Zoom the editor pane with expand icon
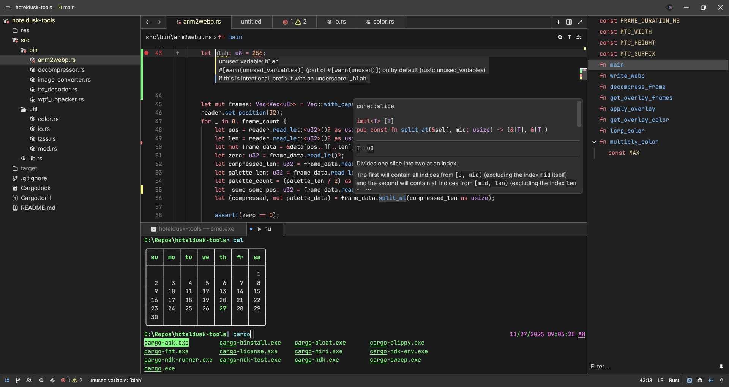The image size is (729, 387). [580, 22]
